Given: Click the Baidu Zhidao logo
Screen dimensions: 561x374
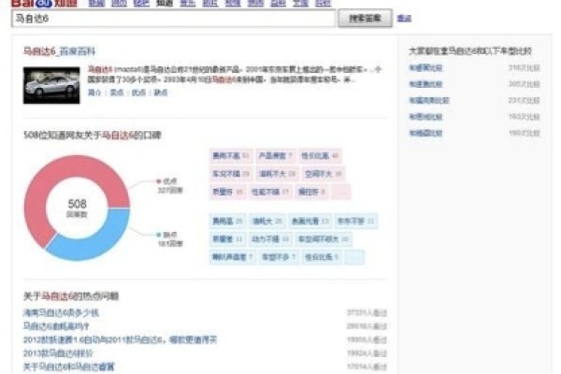Looking at the screenshot, I should point(44,3).
